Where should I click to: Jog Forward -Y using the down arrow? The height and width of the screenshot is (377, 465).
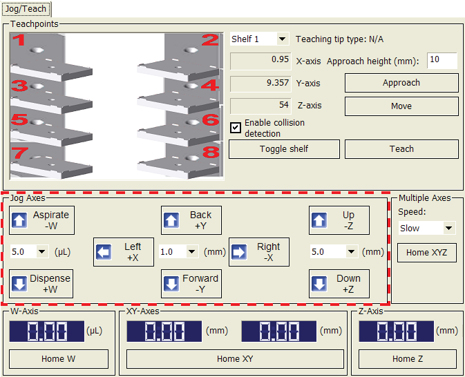171,284
